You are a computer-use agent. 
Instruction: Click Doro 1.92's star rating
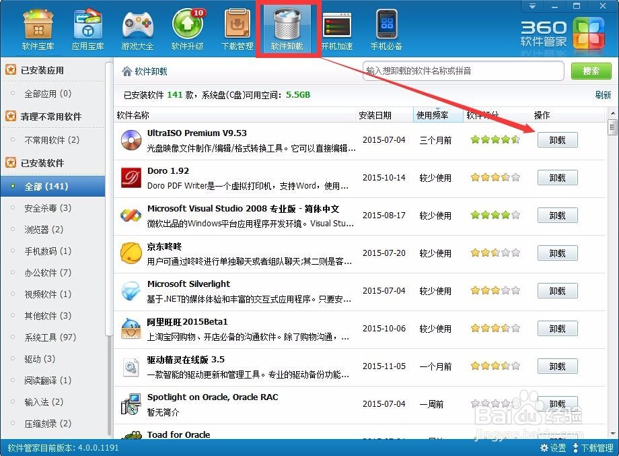495,177
